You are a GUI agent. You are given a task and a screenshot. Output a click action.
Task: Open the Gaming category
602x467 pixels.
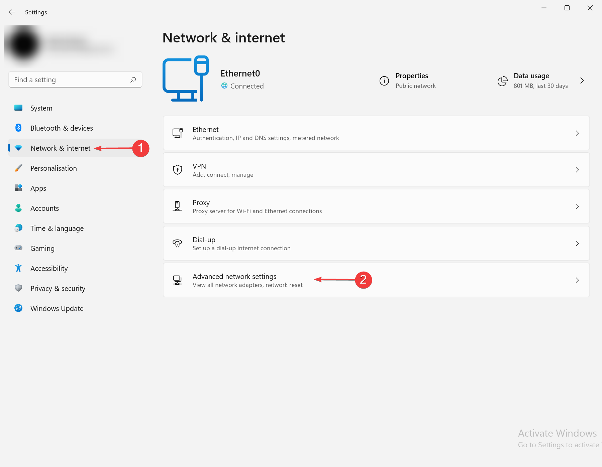75,248
